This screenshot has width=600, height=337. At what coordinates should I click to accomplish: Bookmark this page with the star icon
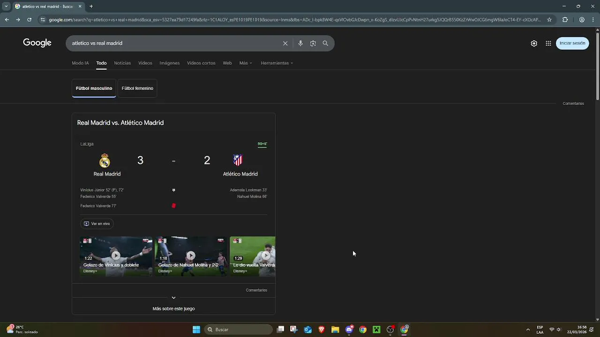[549, 20]
